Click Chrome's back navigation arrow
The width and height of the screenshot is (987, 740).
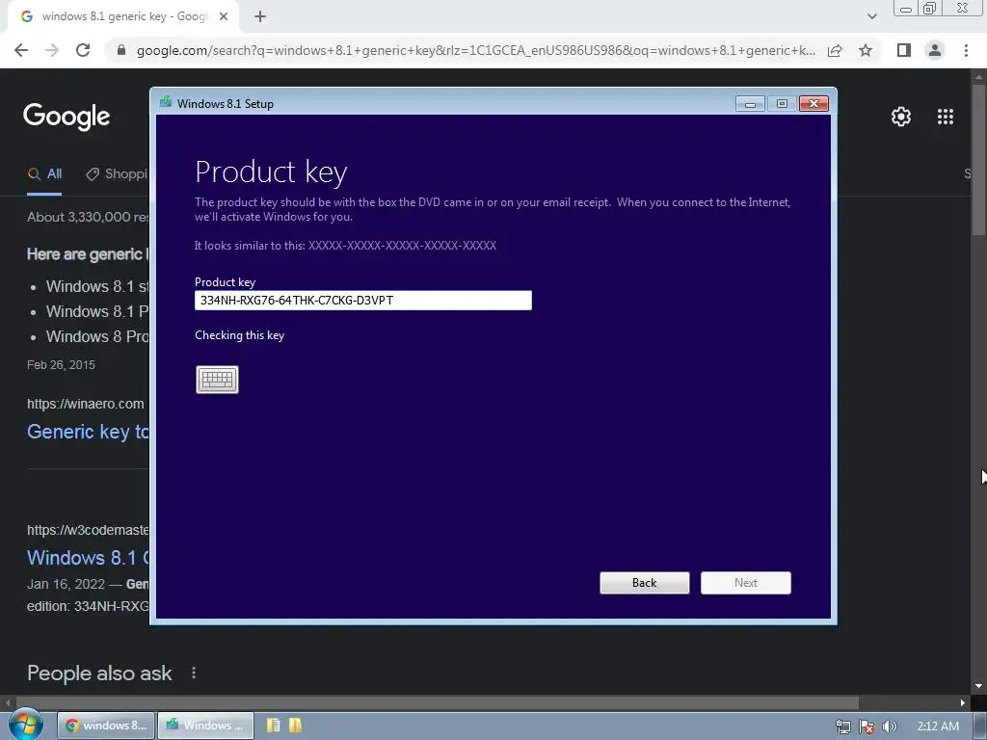pyautogui.click(x=21, y=50)
